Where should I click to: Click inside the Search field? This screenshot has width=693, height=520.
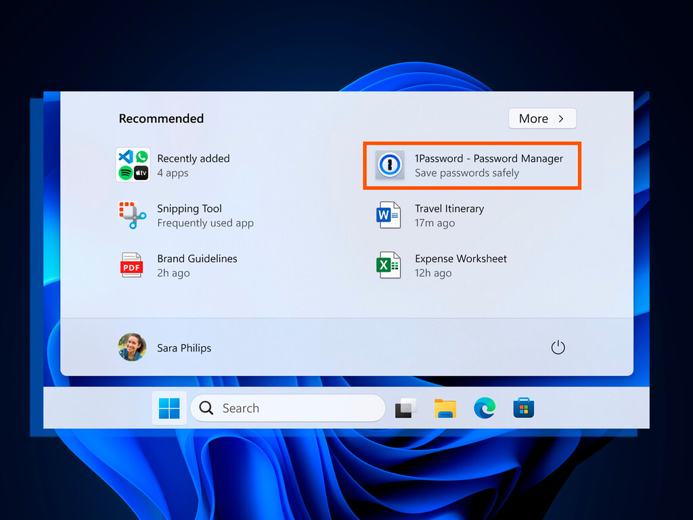click(x=288, y=408)
